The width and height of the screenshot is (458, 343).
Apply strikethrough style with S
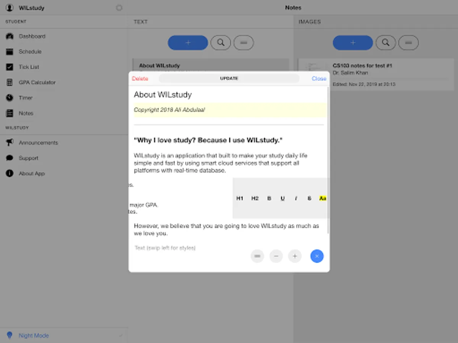(x=310, y=199)
